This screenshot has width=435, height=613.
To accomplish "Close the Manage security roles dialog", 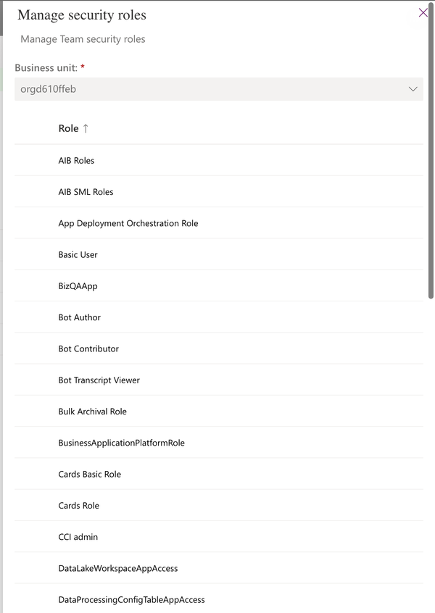I will pyautogui.click(x=423, y=12).
